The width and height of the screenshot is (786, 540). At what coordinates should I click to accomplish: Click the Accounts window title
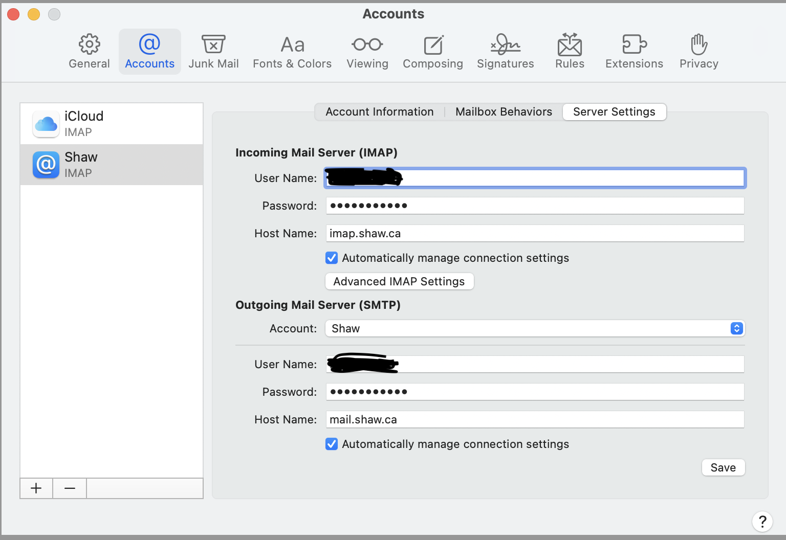point(394,14)
